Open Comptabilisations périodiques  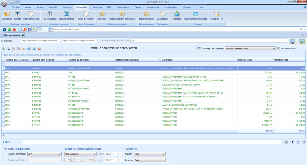pos(122,15)
